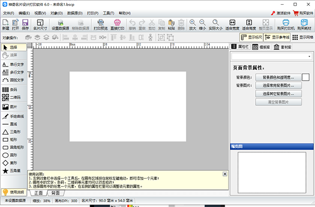
Task: Pick the 手绘曲线 freehand curve tool
Action: pyautogui.click(x=13, y=116)
